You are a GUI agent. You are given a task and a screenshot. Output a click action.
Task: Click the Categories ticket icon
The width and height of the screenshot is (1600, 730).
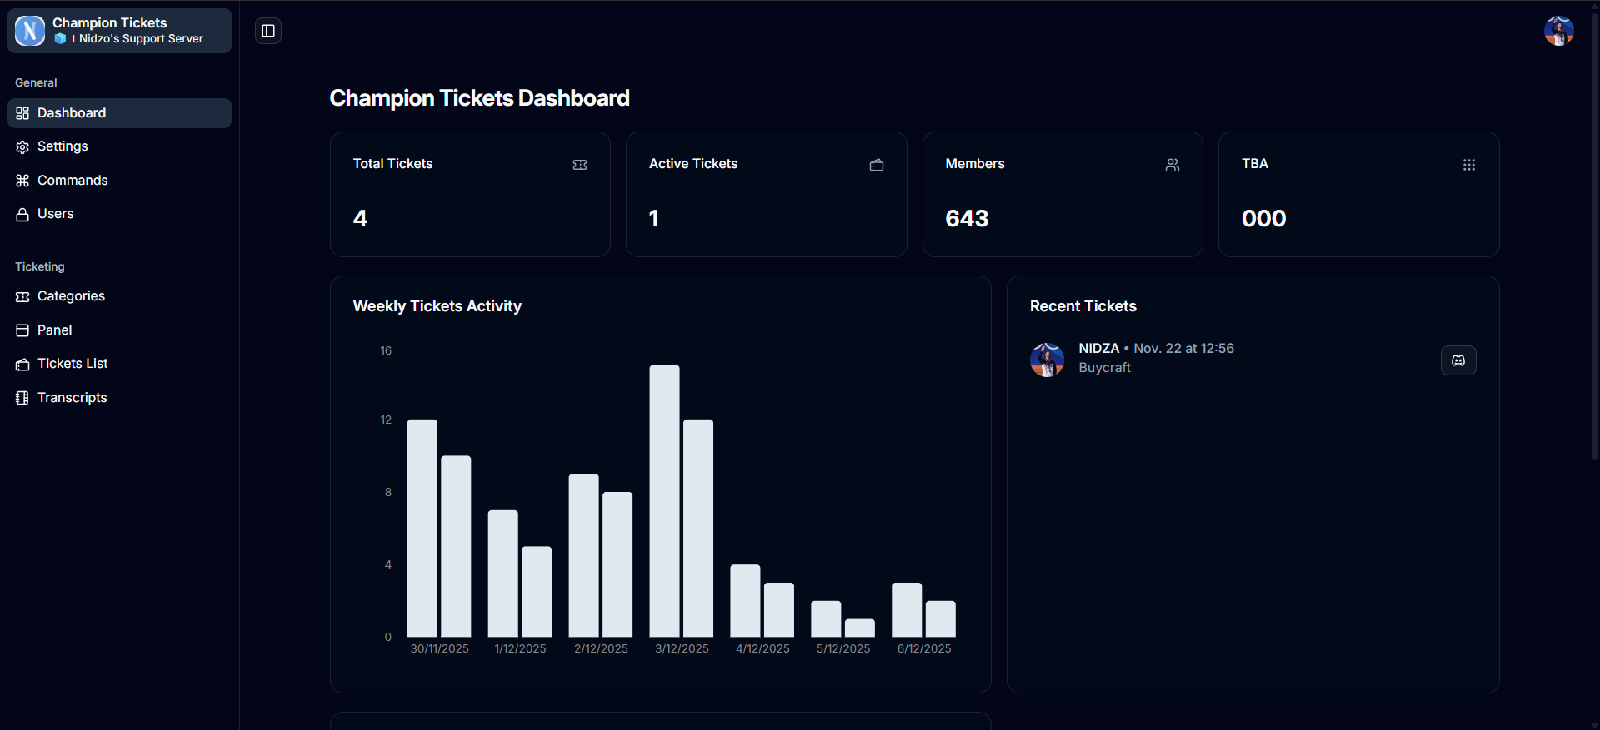(22, 297)
